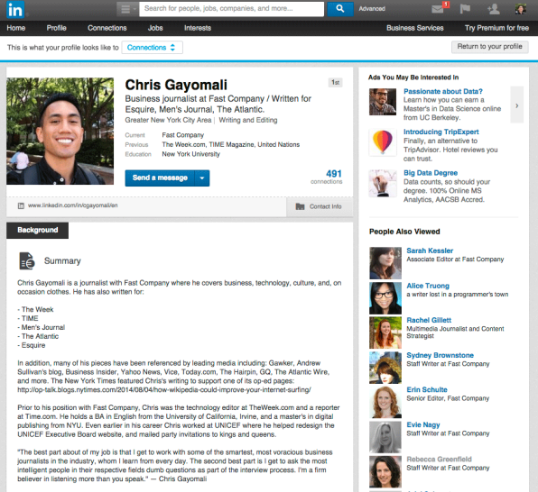This screenshot has height=492, width=538.
Task: Open the search category menu icon
Action: coord(127,9)
